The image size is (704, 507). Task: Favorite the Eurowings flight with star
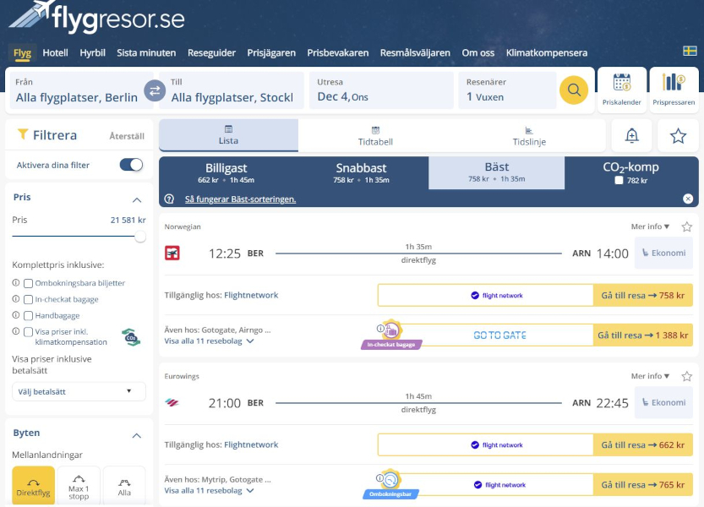click(686, 376)
